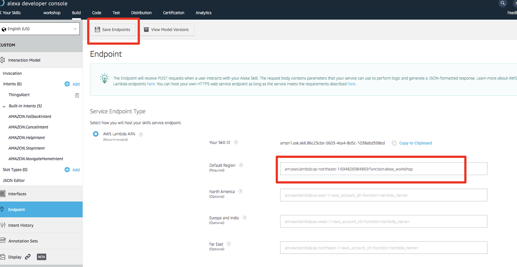Click the skill ID text amzn1.ask.skill
The width and height of the screenshot is (517, 267).
tap(332, 143)
